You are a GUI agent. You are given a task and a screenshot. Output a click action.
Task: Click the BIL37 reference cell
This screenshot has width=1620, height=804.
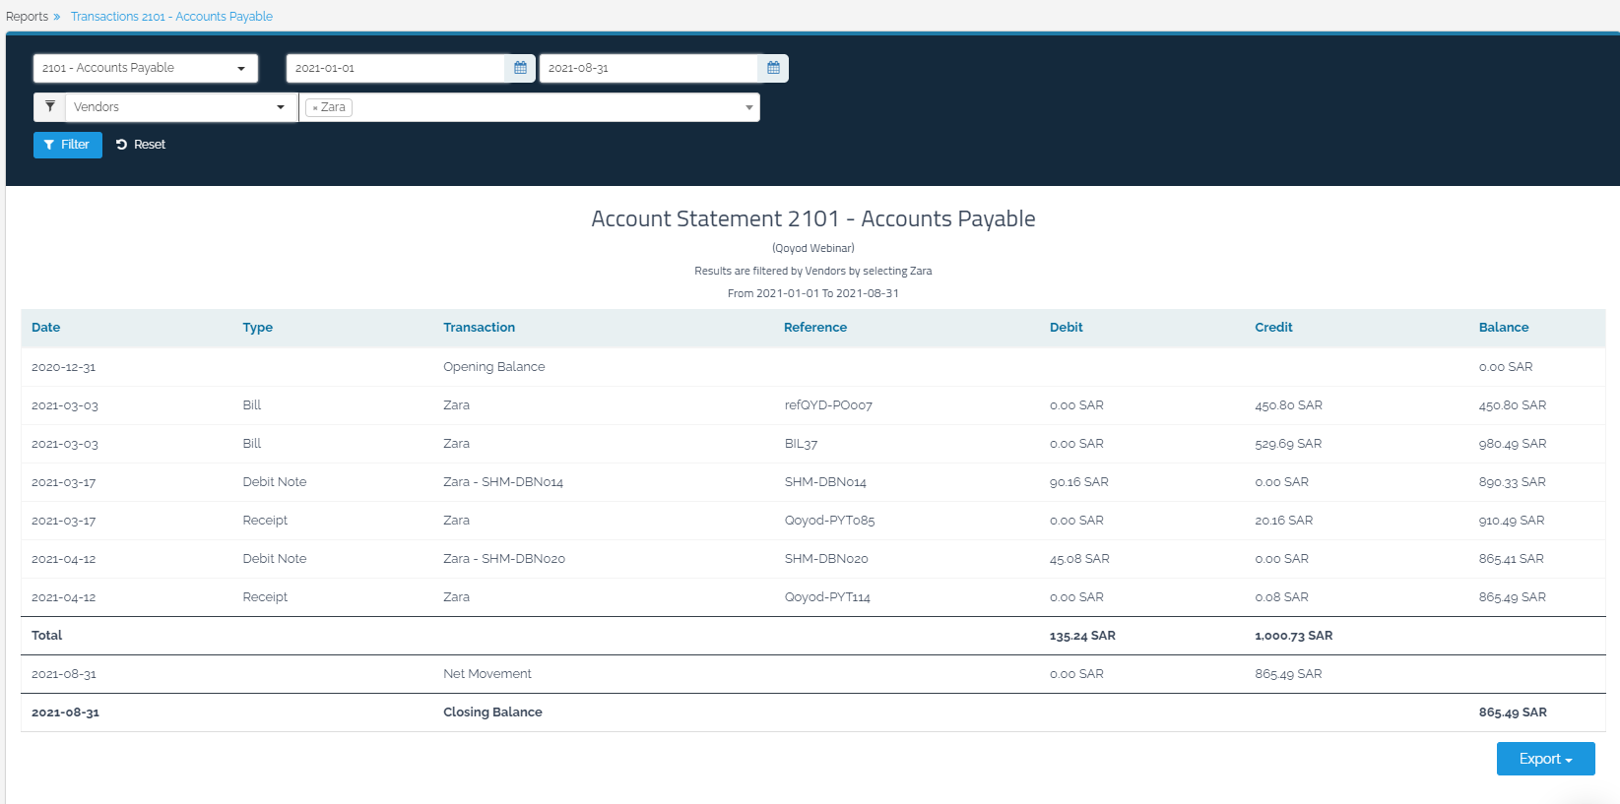click(x=801, y=444)
